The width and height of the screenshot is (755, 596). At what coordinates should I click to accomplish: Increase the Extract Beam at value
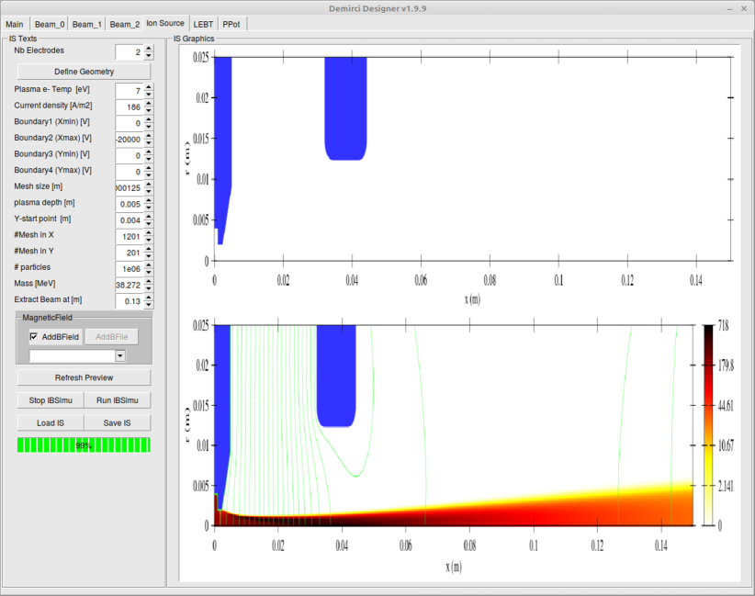click(x=149, y=298)
